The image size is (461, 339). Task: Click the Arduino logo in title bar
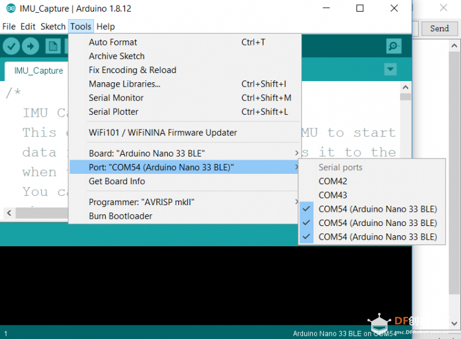click(x=11, y=8)
